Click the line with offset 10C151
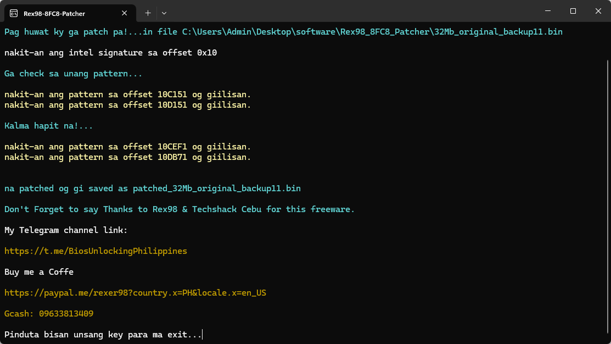611x344 pixels. click(x=127, y=95)
